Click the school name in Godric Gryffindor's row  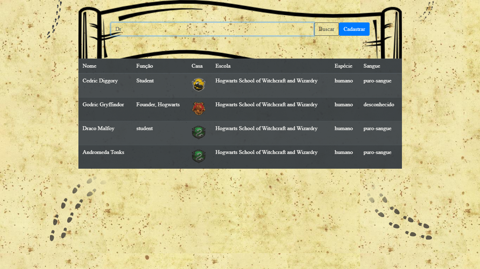coord(267,105)
